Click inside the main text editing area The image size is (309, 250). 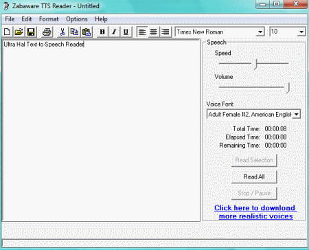coord(101,130)
